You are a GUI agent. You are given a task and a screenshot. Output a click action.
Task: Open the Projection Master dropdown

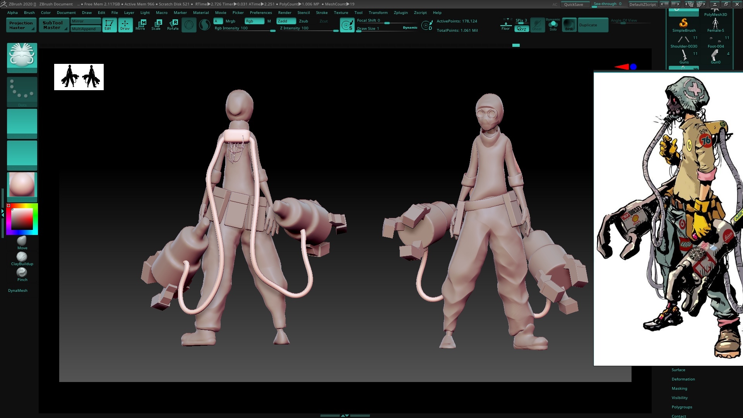(21, 25)
